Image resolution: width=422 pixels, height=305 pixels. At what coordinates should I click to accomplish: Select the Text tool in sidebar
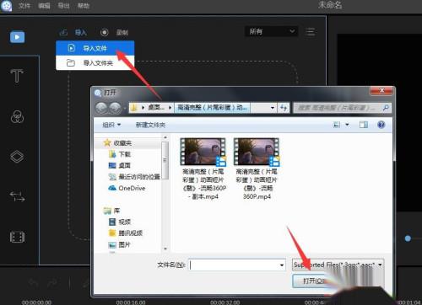17,76
